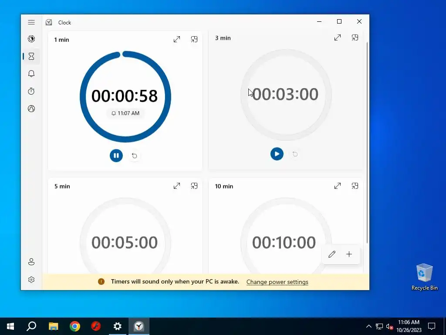
Task: Click the 00:10:00 timer display
Action: (x=284, y=243)
